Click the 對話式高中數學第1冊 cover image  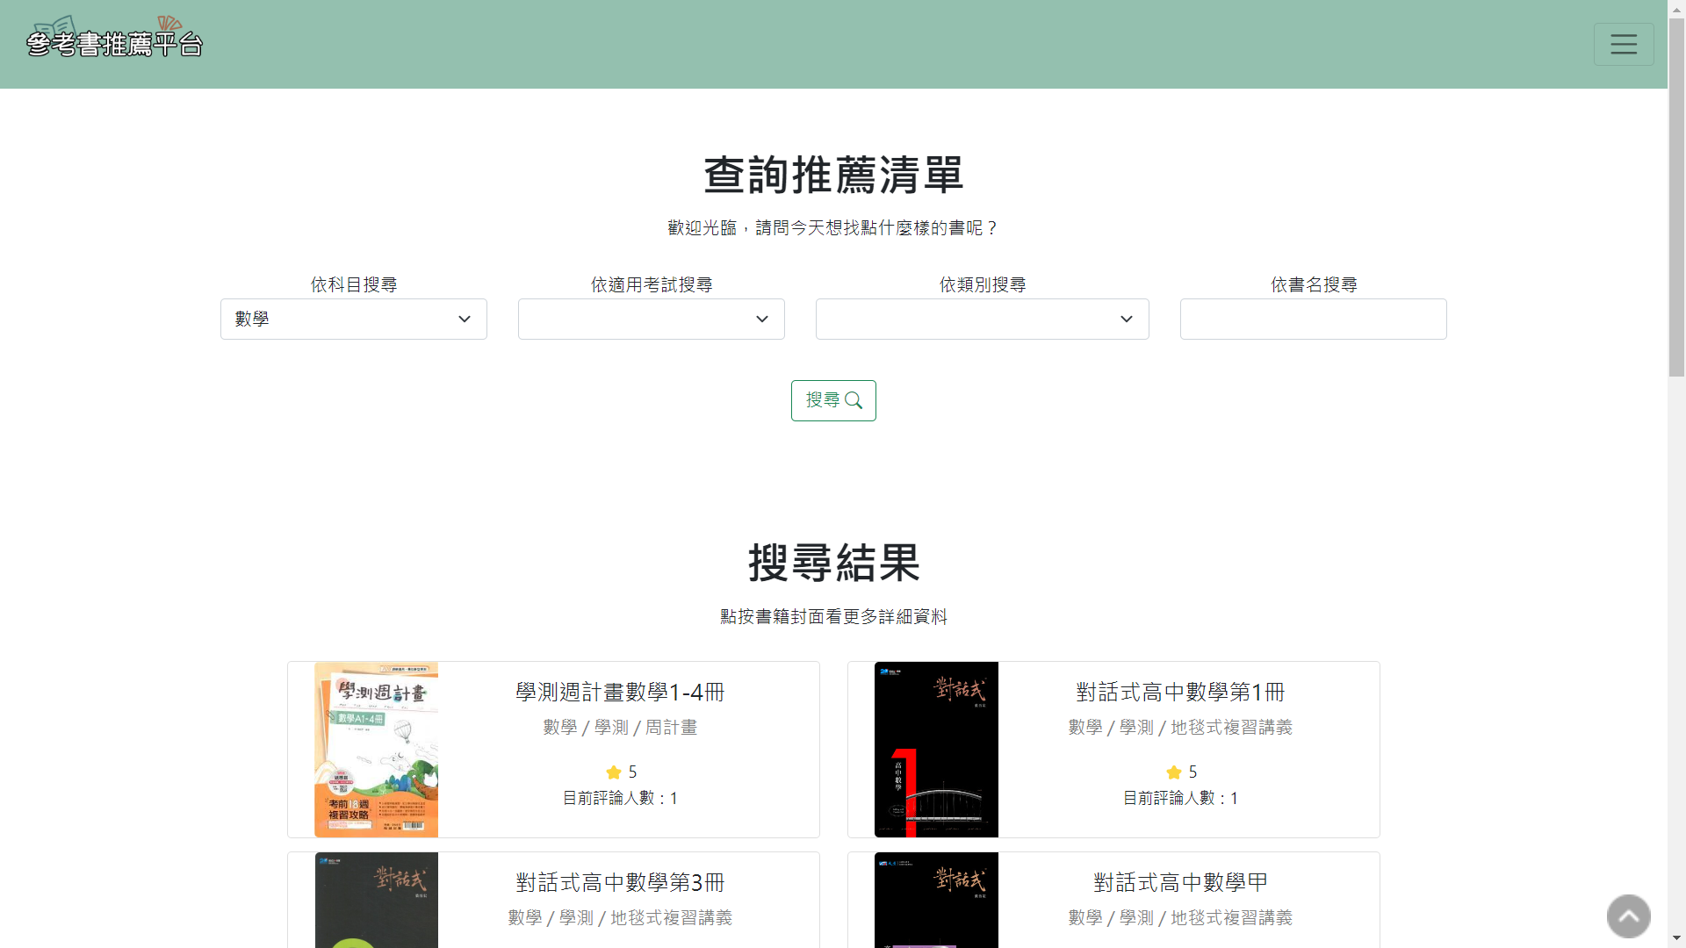[x=936, y=749]
